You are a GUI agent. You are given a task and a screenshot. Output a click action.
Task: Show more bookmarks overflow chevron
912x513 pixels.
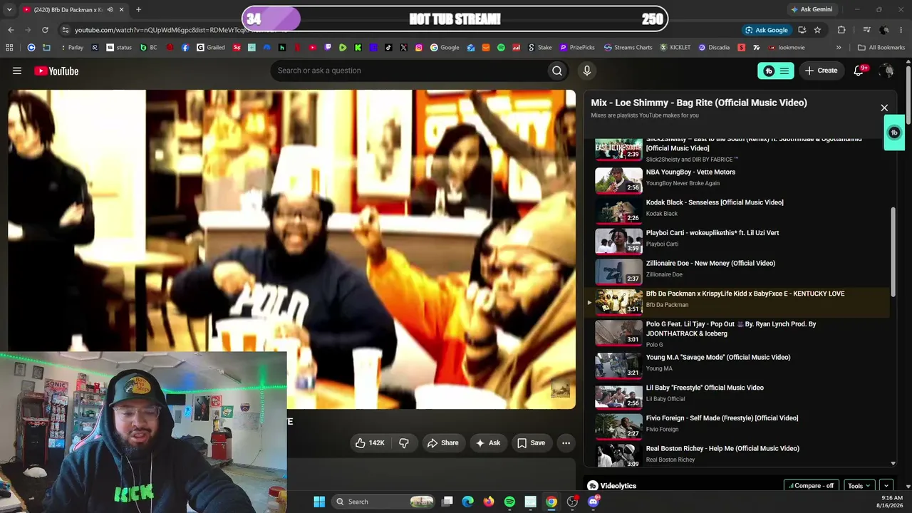coord(839,48)
